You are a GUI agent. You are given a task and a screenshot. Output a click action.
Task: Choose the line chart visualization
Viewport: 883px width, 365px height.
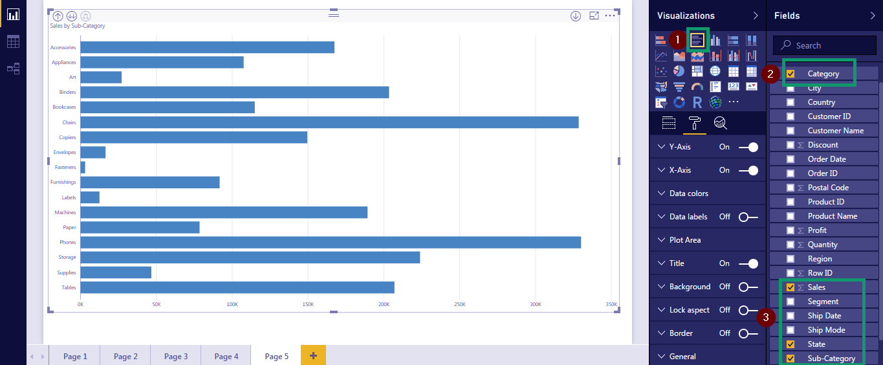pos(661,56)
